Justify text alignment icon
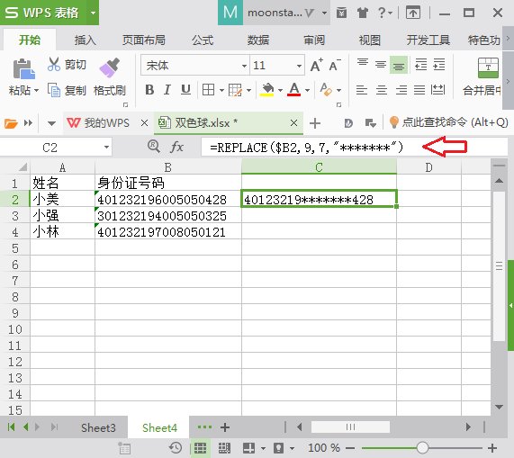This screenshot has height=458, width=514. coord(419,89)
